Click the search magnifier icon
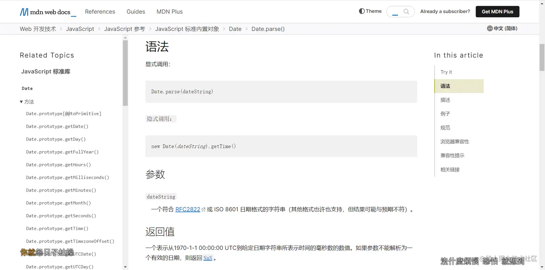 point(407,11)
